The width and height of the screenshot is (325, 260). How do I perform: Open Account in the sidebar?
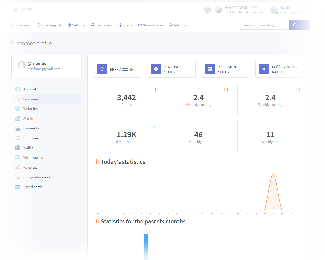click(x=46, y=89)
